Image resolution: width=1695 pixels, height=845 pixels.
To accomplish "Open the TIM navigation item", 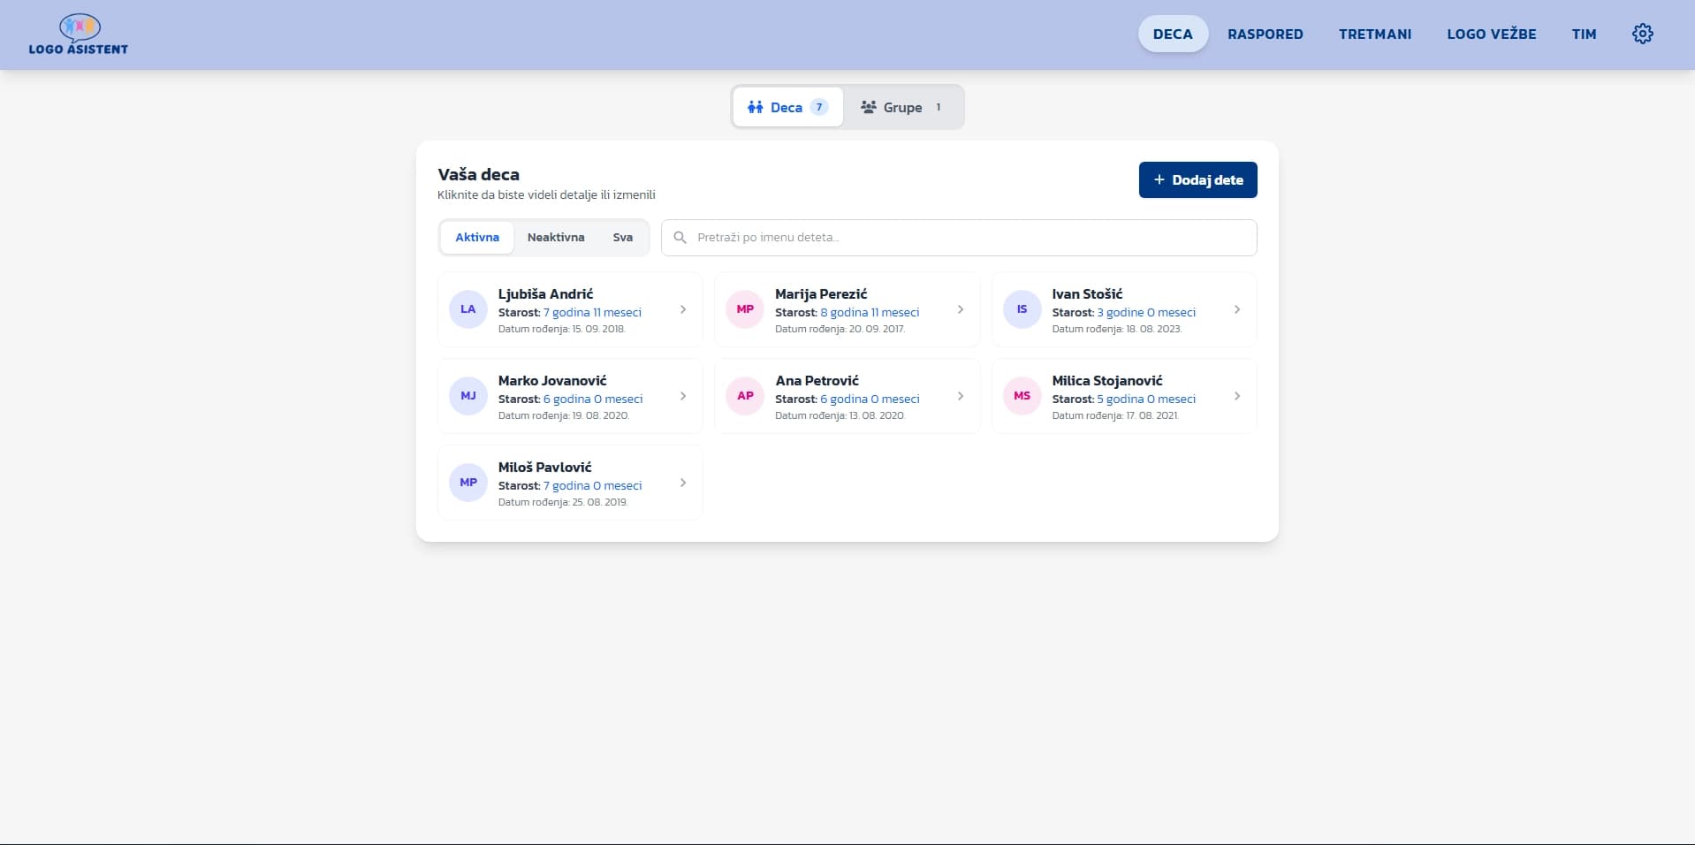I will point(1585,34).
